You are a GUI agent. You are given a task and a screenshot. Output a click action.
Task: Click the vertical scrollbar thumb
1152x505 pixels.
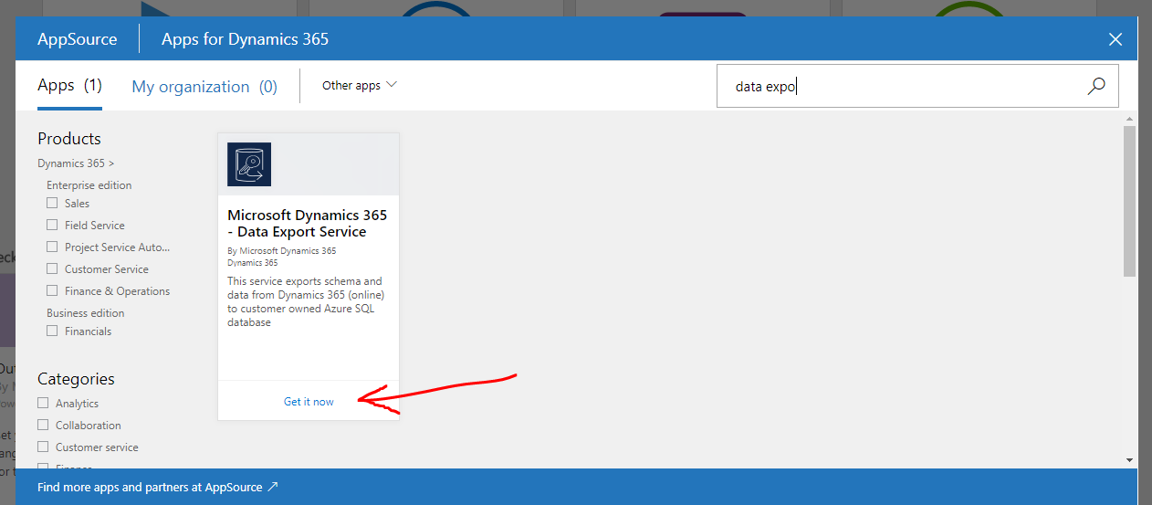click(1129, 201)
